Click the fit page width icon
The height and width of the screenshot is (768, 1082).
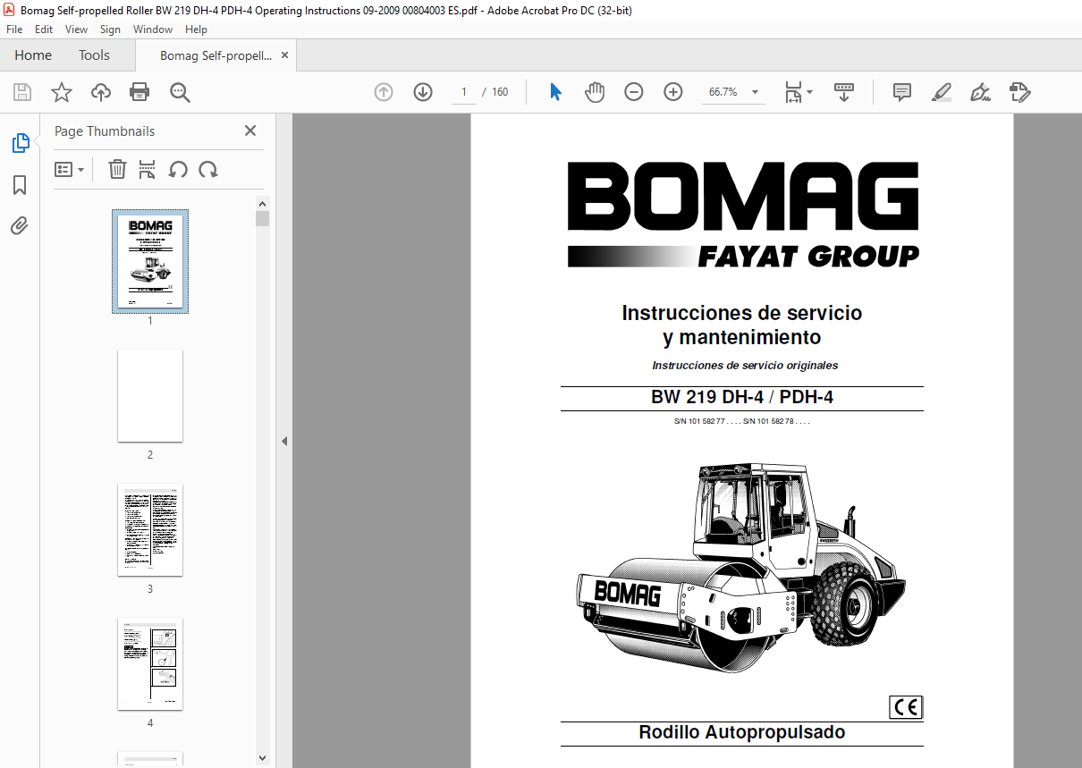(792, 92)
